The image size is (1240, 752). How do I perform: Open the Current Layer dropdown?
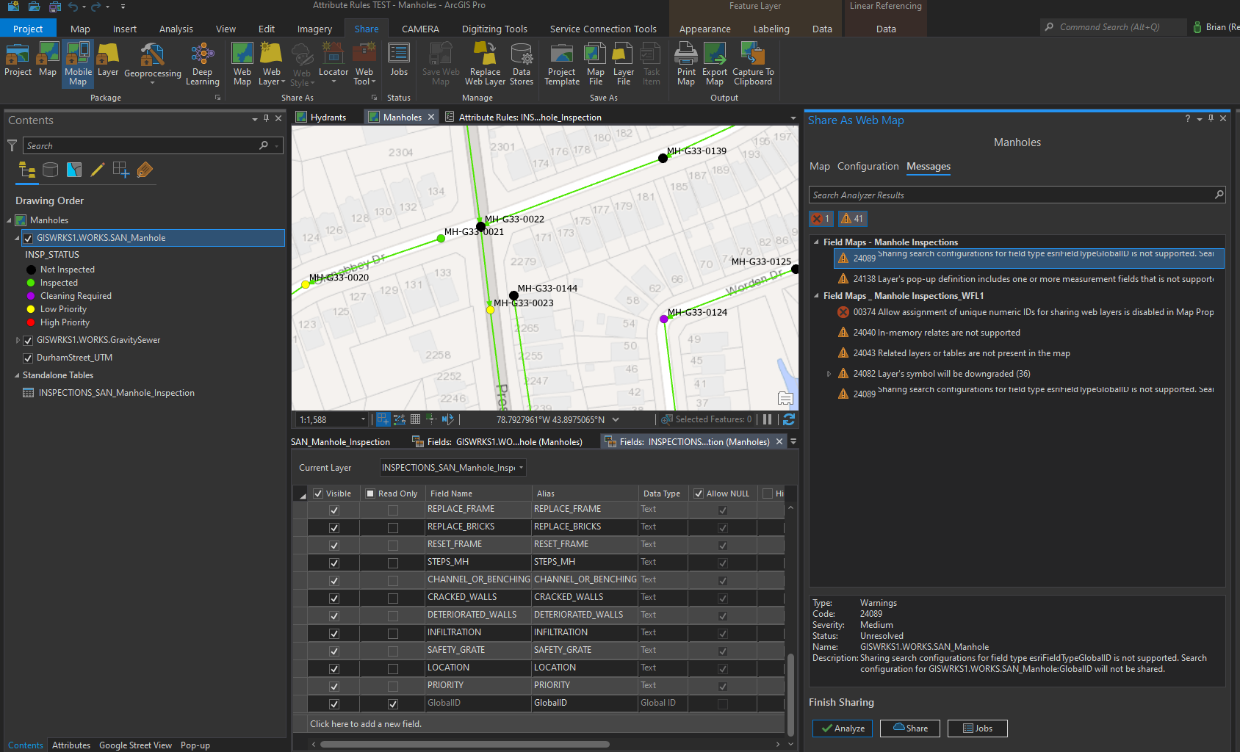pyautogui.click(x=453, y=468)
